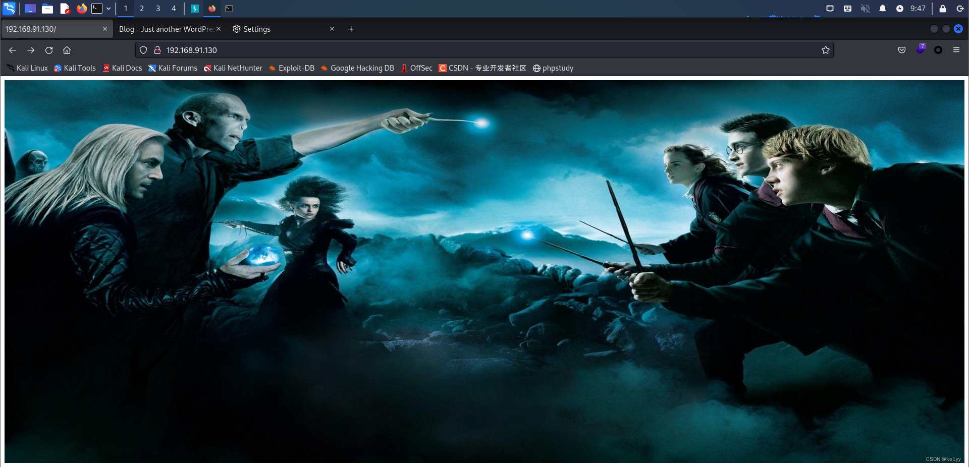The width and height of the screenshot is (969, 467).
Task: Bookmark this page with the star
Action: [x=826, y=50]
